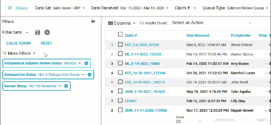This screenshot has height=125, width=271.
Task: Open the Select an Action dropdown
Action: pos(212,23)
